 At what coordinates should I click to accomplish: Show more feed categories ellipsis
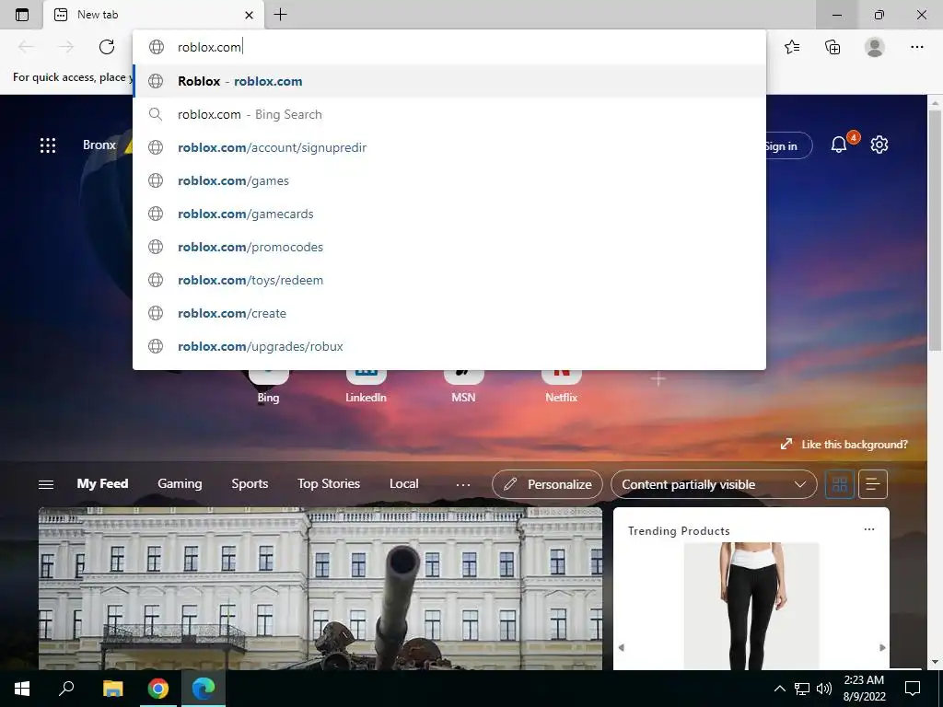click(463, 484)
